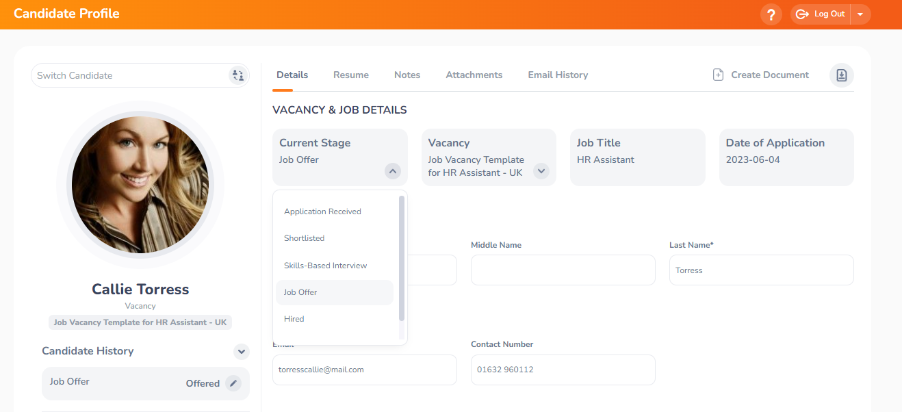
Task: Edit the Job Offer history entry pencil
Action: pos(233,383)
